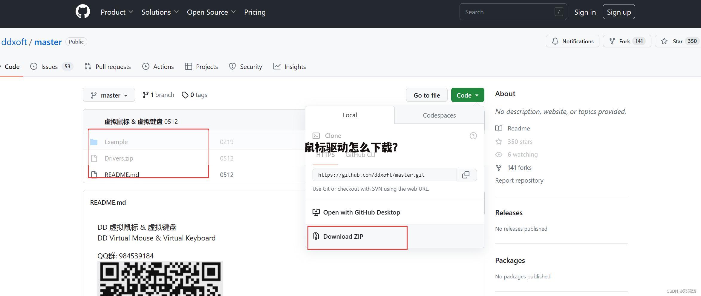Collapse the green Code dropdown
This screenshot has width=701, height=296.
(x=467, y=95)
